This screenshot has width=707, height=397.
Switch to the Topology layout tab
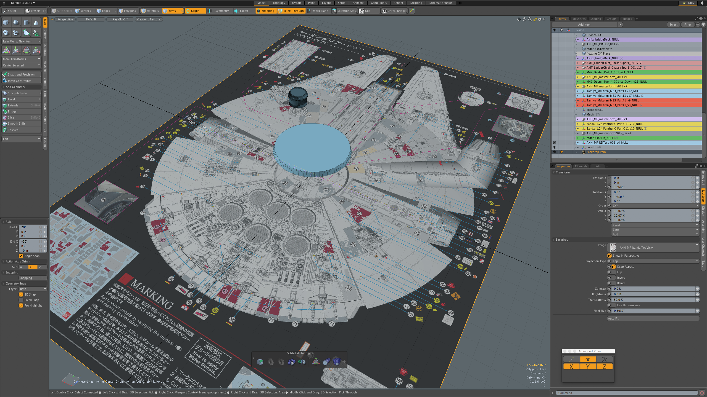[279, 3]
